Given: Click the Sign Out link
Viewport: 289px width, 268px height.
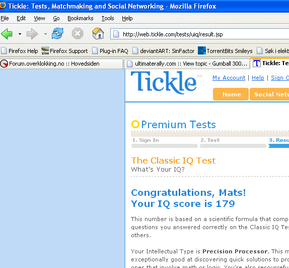Looking at the screenshot, I should pyautogui.click(x=280, y=78).
